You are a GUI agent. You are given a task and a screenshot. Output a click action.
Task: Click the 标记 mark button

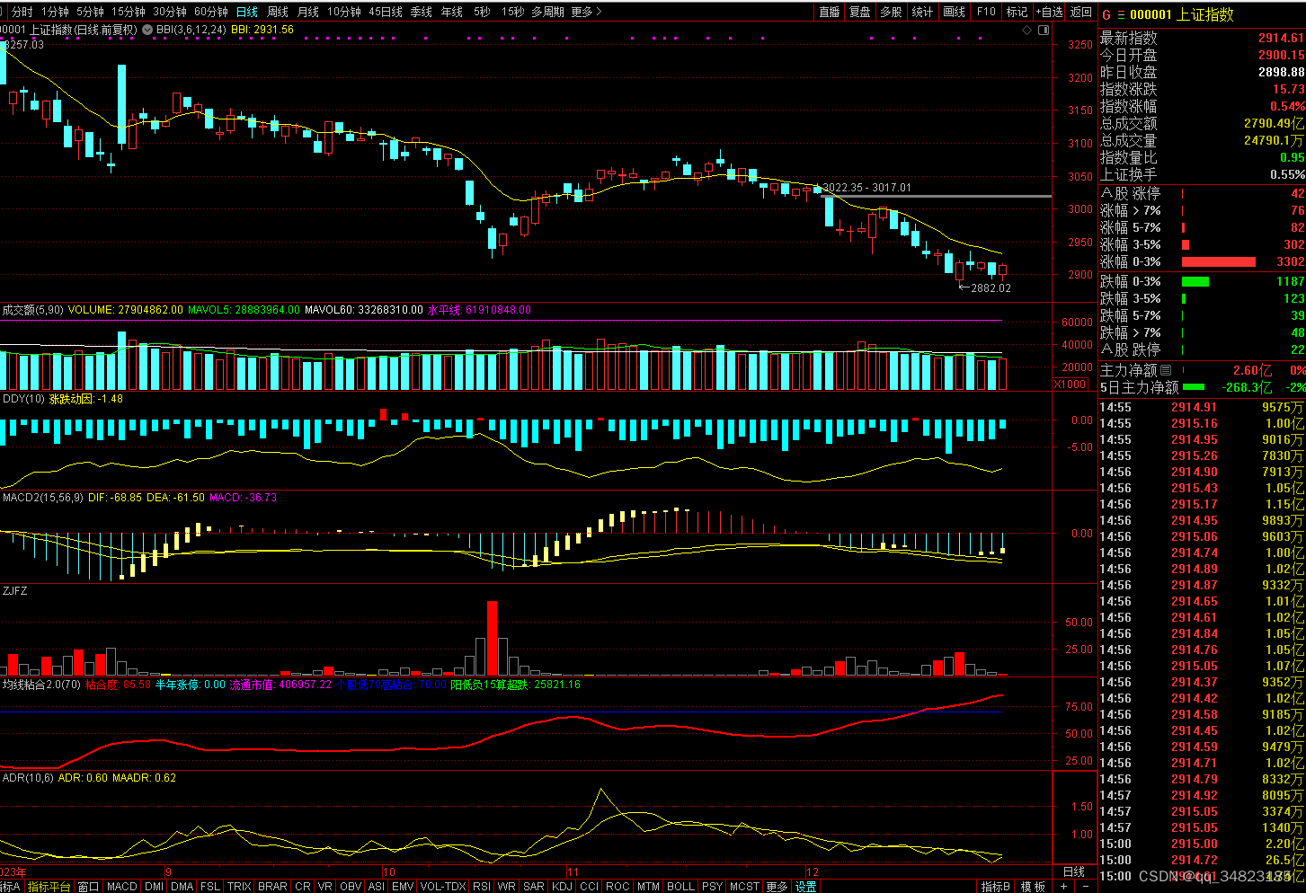[x=1017, y=12]
